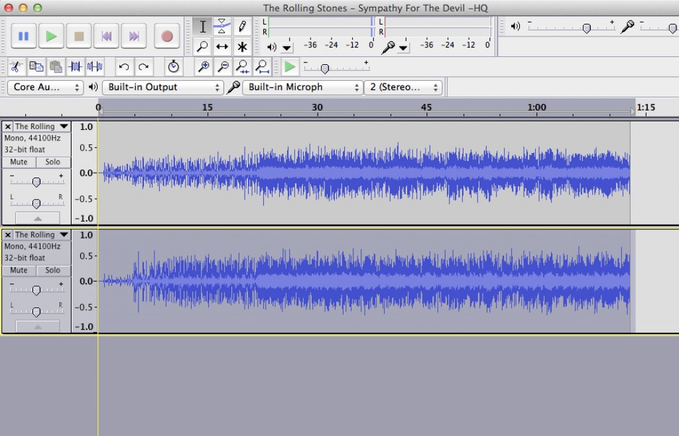
Task: Click the output level meter bars
Action: pyautogui.click(x=320, y=27)
